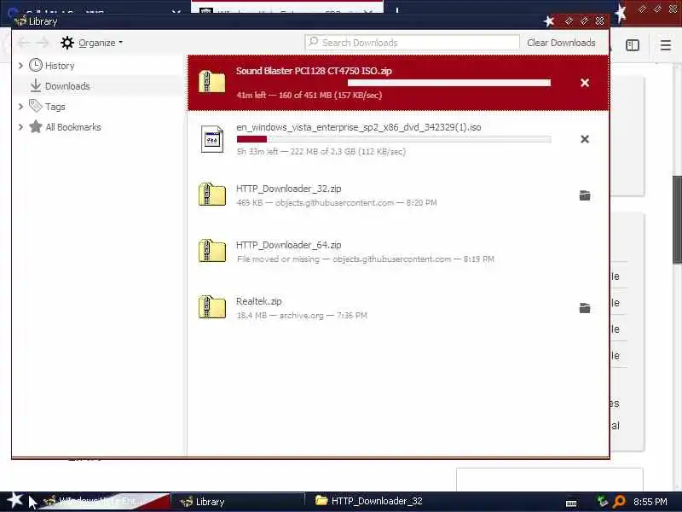The height and width of the screenshot is (512, 682).
Task: Click the Vista ISO file icon
Action: click(x=211, y=139)
